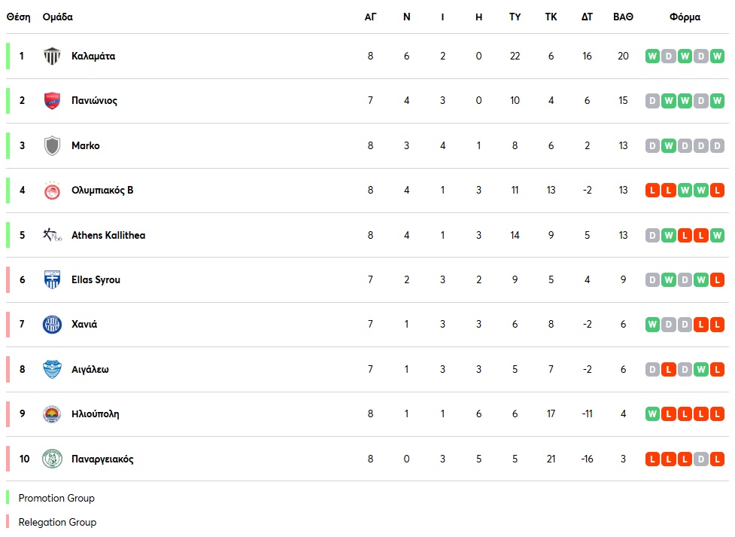Click the pink Relegation Group legend marker
The height and width of the screenshot is (537, 735).
[8, 522]
